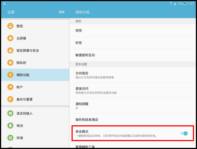The image size is (197, 149).
Task: Tap the language and input (语言和输入) icon
Action: [x=10, y=113]
